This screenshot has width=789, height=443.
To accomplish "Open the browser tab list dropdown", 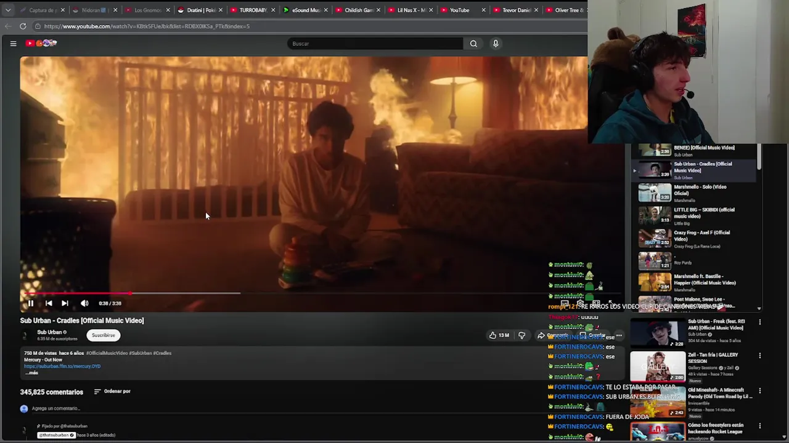I will click(x=7, y=10).
